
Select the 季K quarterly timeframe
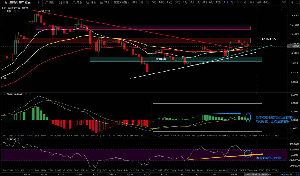coord(265,2)
